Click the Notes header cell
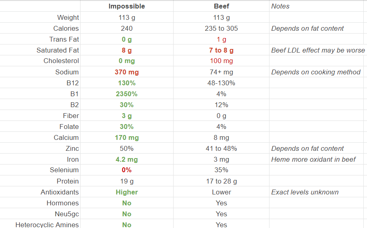Image resolution: width=367 pixels, height=228 pixels. coord(280,6)
